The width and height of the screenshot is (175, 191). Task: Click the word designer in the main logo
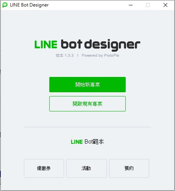click(112, 45)
